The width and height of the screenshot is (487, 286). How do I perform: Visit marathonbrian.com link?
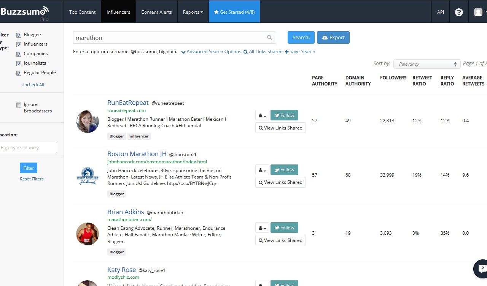click(x=129, y=220)
